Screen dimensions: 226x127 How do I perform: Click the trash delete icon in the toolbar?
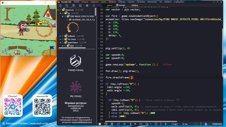[x=73, y=6]
